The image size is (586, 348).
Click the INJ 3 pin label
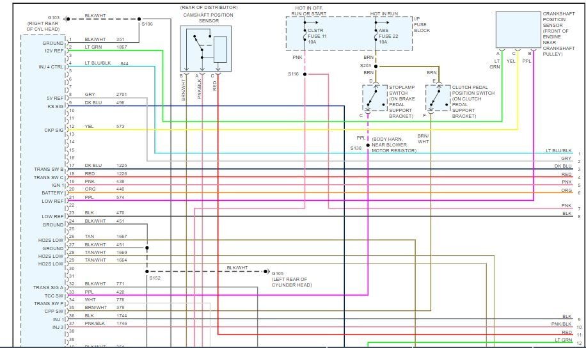58,328
